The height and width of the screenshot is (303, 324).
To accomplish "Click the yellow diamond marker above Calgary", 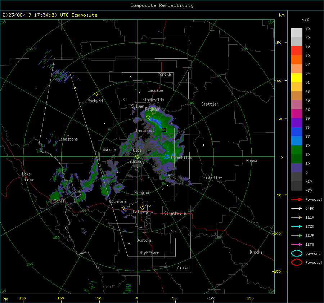I will pyautogui.click(x=142, y=208).
